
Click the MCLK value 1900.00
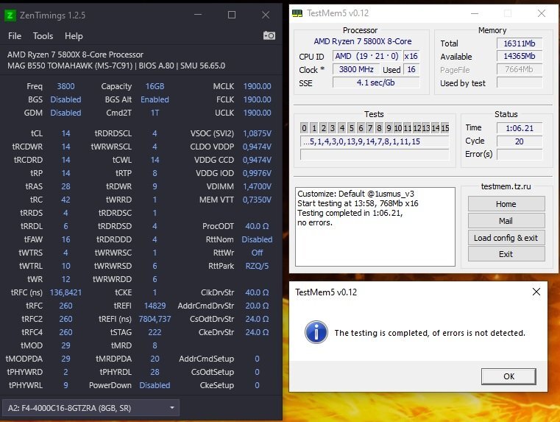(257, 86)
